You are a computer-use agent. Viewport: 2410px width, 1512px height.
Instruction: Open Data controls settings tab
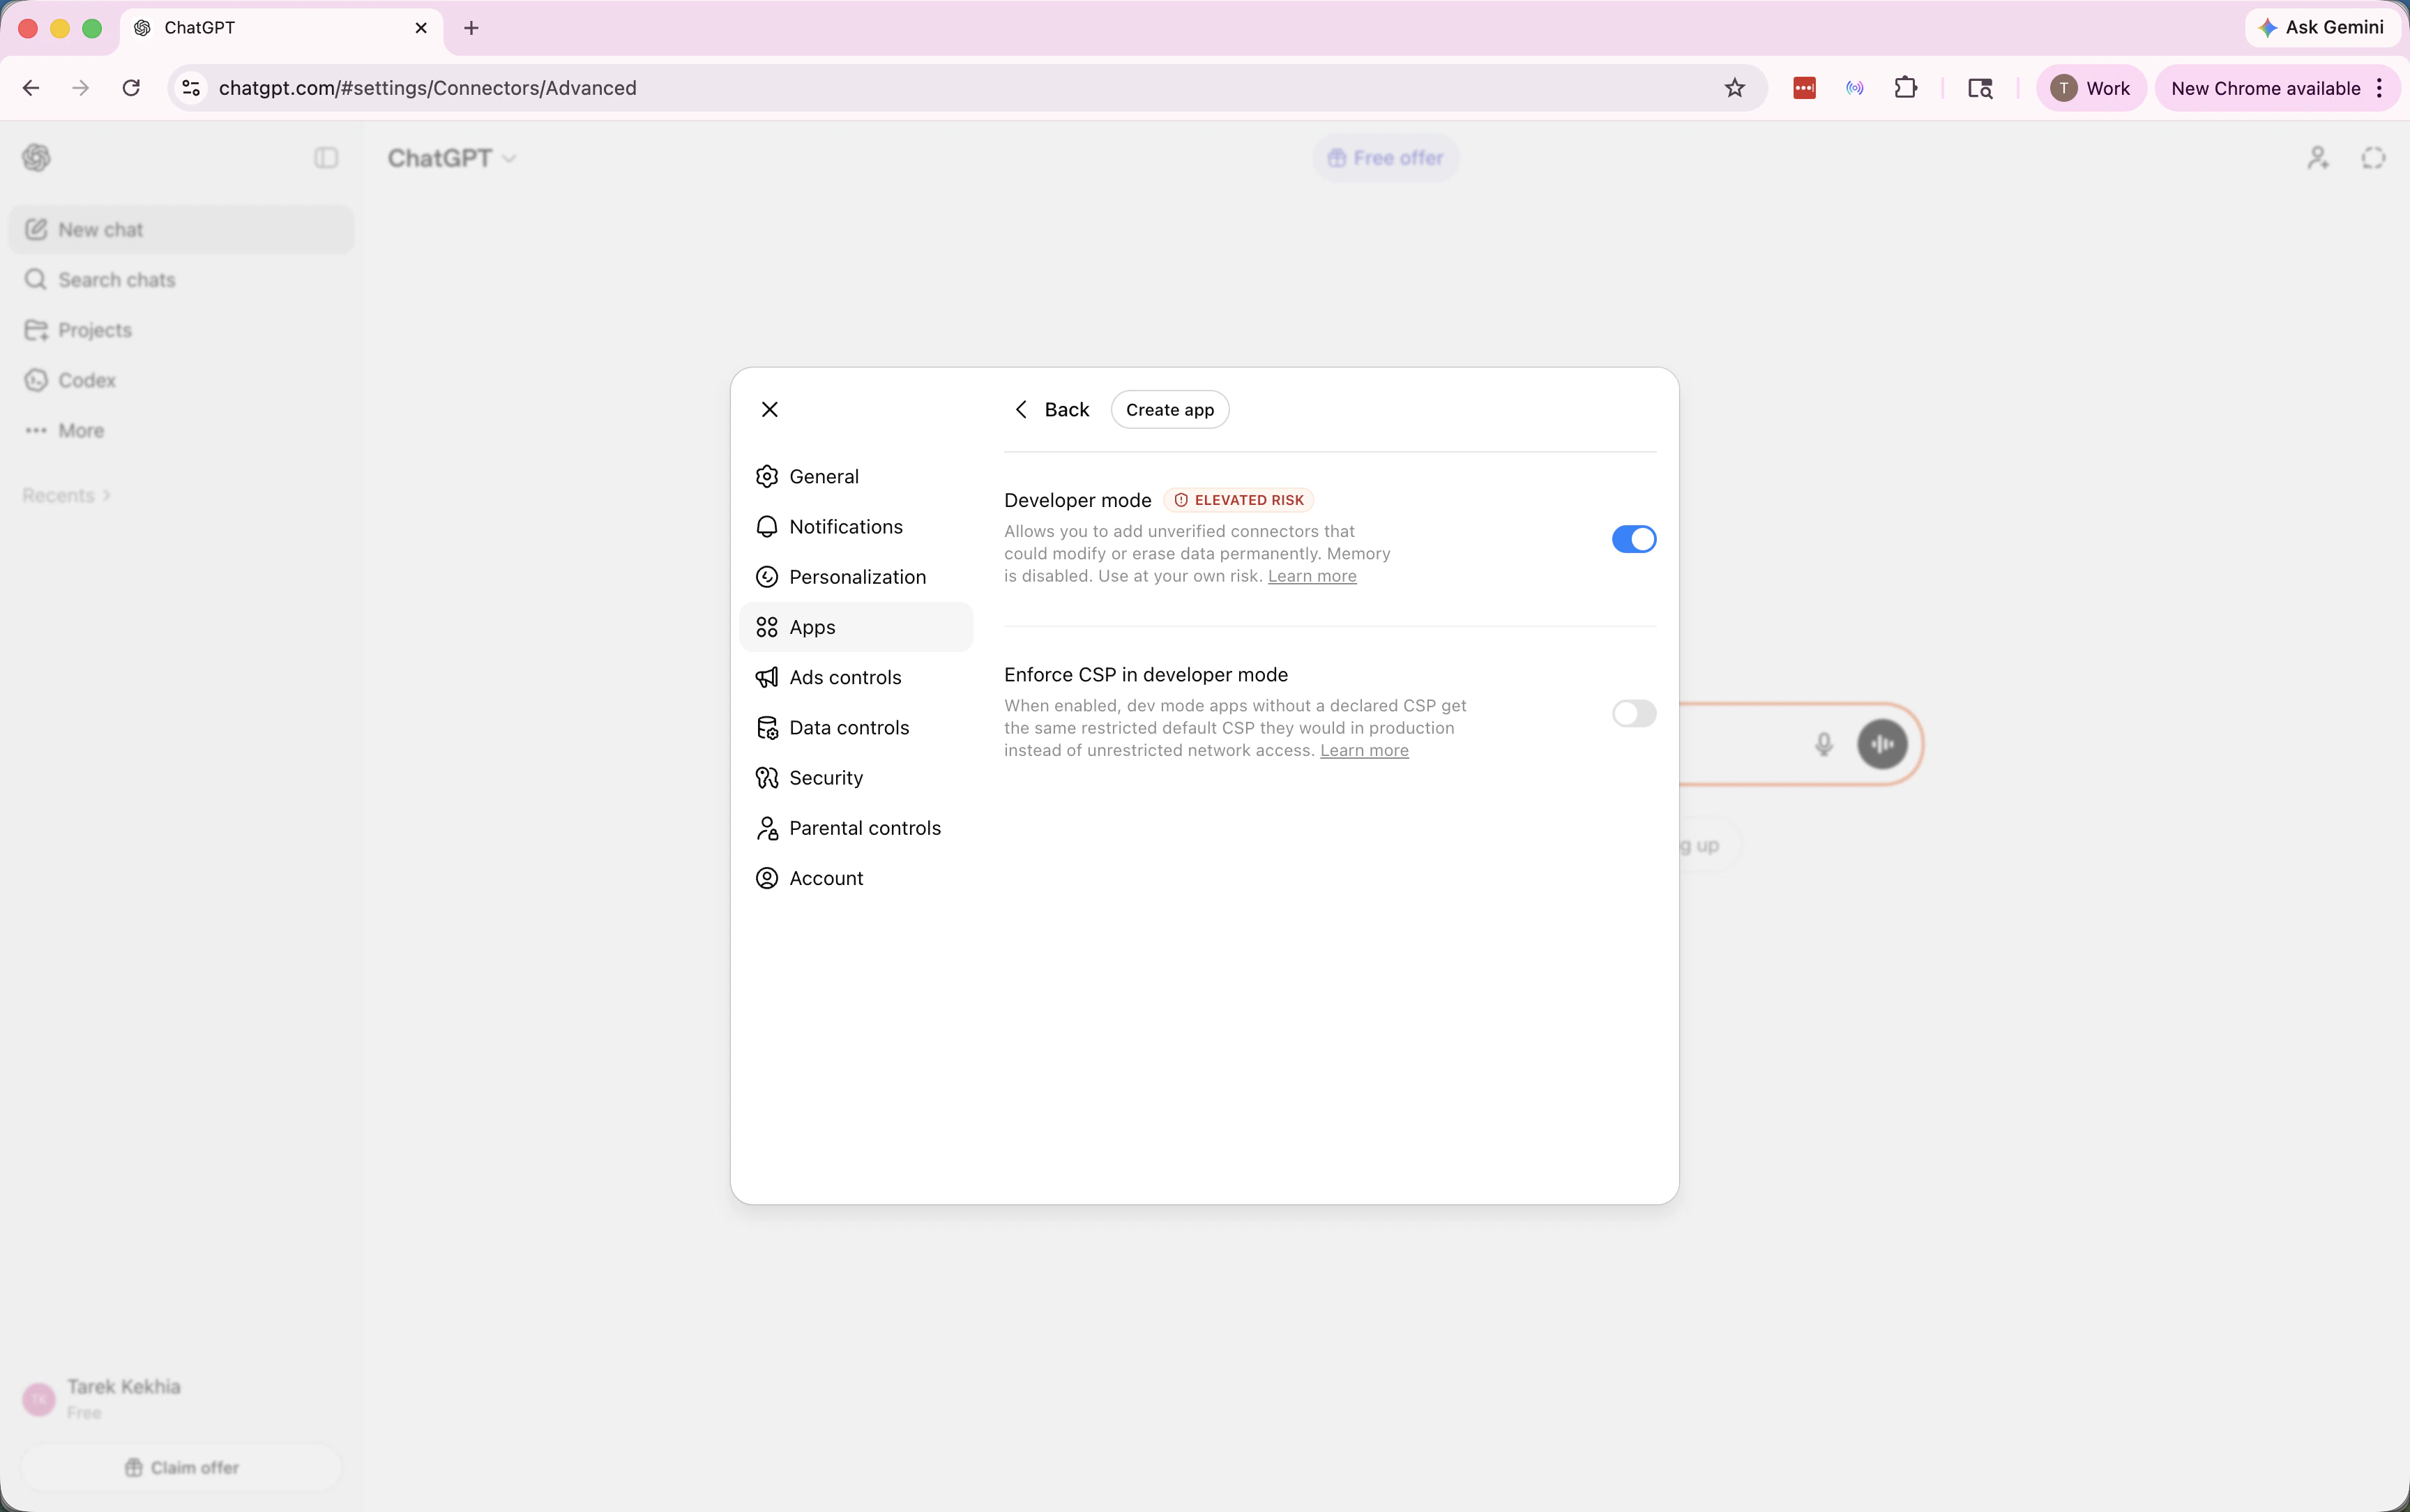[856, 727]
